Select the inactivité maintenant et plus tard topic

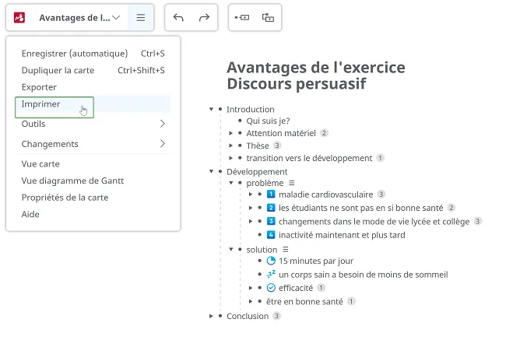coord(342,235)
